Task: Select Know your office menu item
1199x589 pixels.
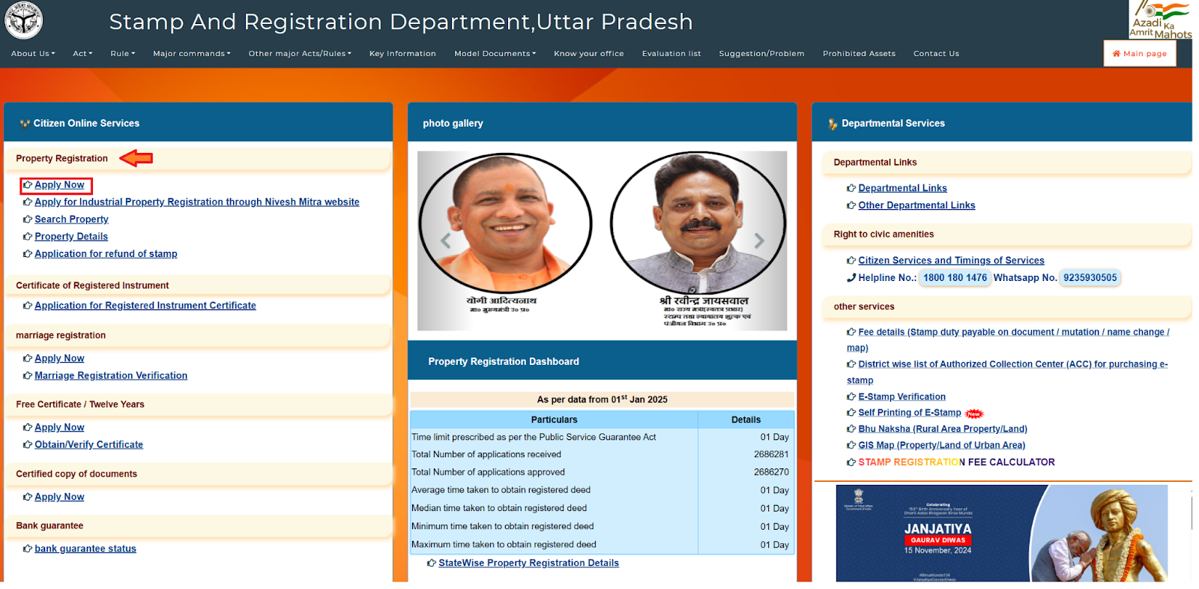Action: [588, 54]
